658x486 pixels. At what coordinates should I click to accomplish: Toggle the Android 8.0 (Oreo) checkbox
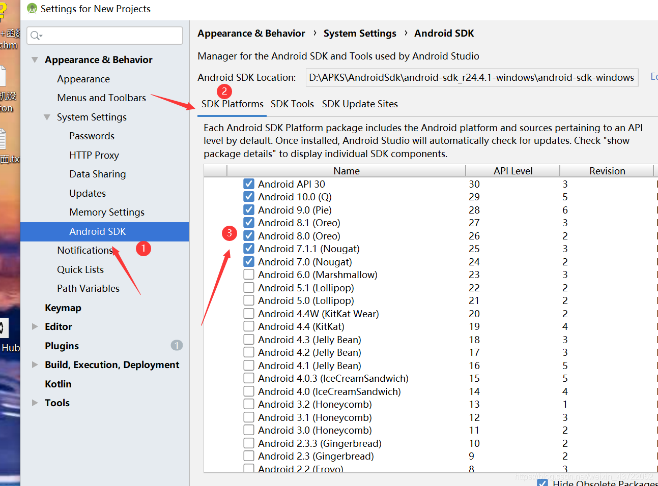pos(249,236)
